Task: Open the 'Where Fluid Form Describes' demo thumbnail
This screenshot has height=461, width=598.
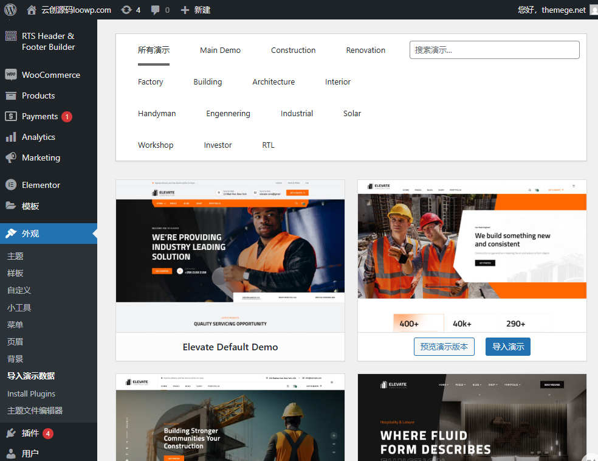Action: [472, 417]
